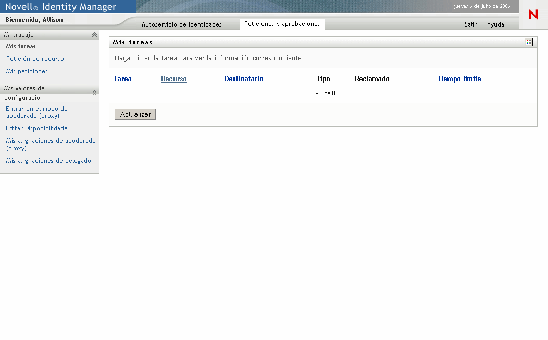Open Mis peticiones
The image size is (548, 340).
27,71
